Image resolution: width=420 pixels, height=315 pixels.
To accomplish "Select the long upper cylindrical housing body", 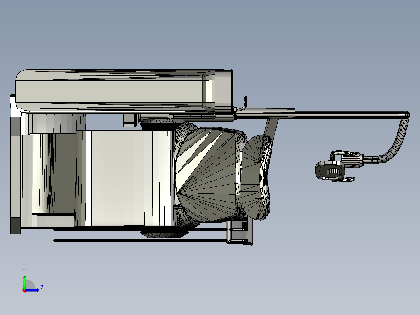I will pos(123,91).
